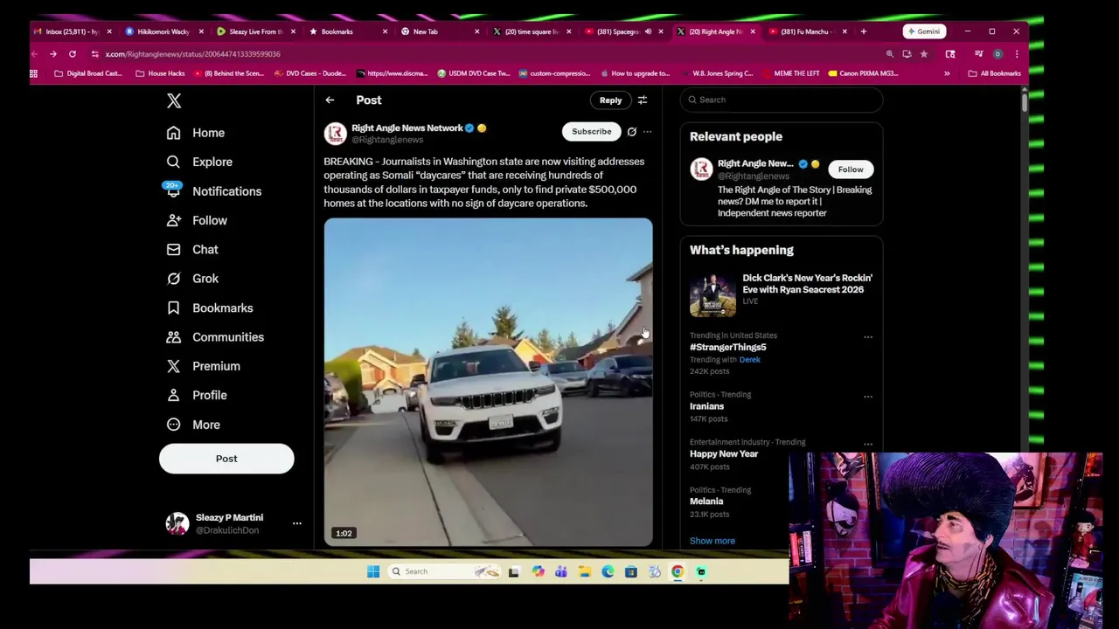The height and width of the screenshot is (629, 1119).
Task: Click Show more under What's happening
Action: 712,541
